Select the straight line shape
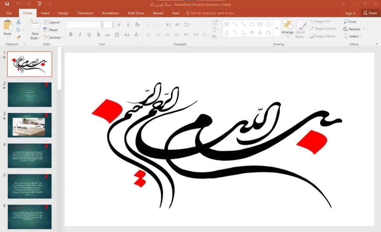 235,24
